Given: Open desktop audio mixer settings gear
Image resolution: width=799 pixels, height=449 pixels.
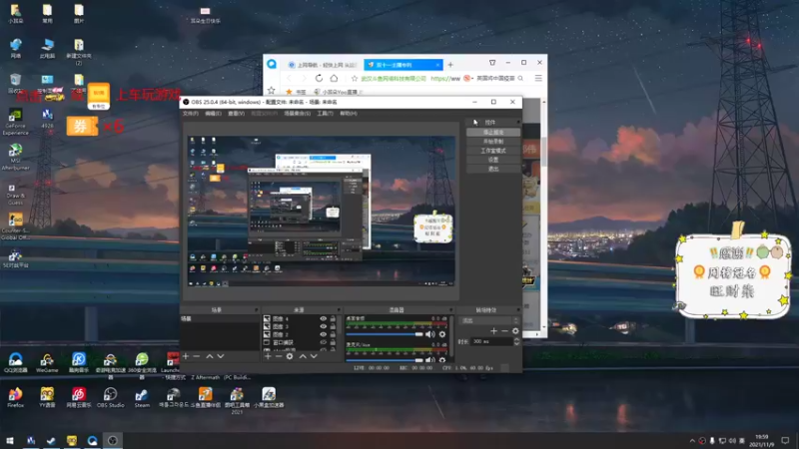Looking at the screenshot, I should point(442,334).
